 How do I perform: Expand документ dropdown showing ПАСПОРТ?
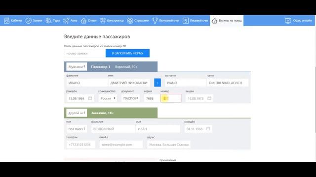(130, 98)
